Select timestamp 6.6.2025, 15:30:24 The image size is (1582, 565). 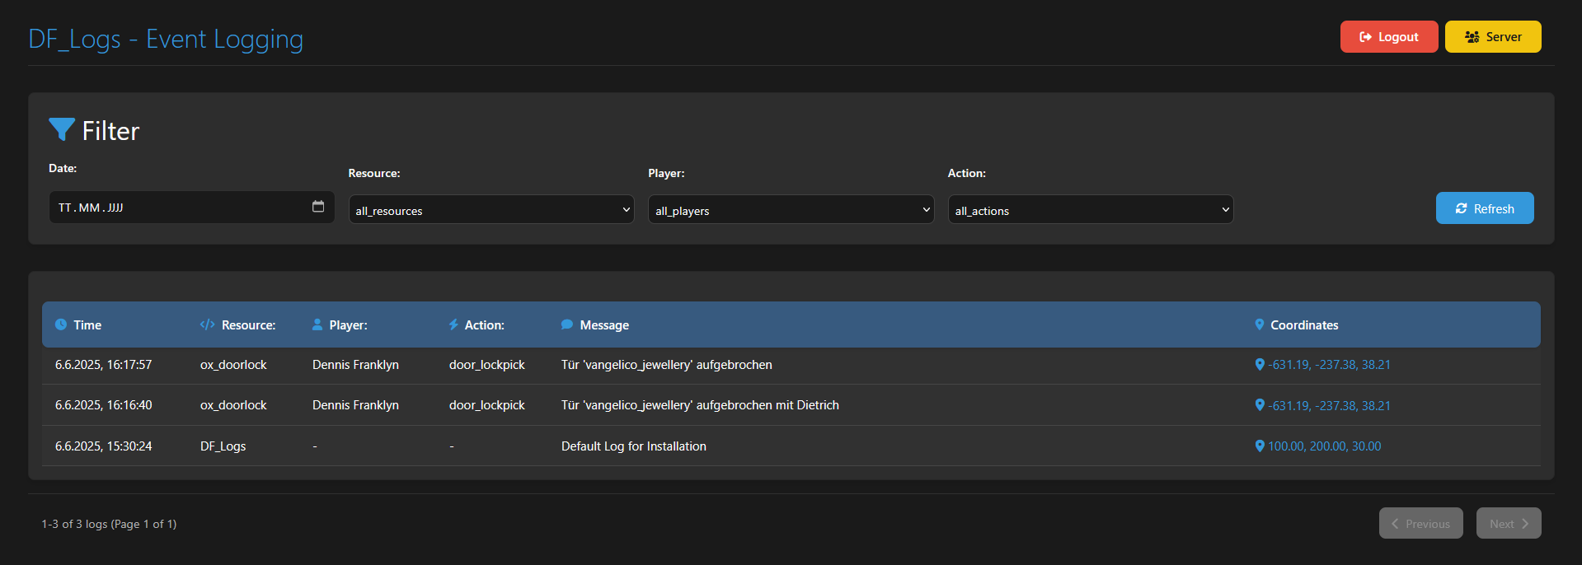pos(104,446)
